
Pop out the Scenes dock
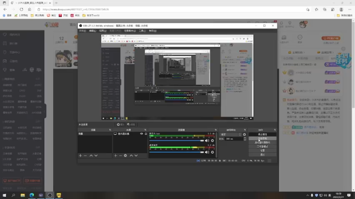coord(110,130)
